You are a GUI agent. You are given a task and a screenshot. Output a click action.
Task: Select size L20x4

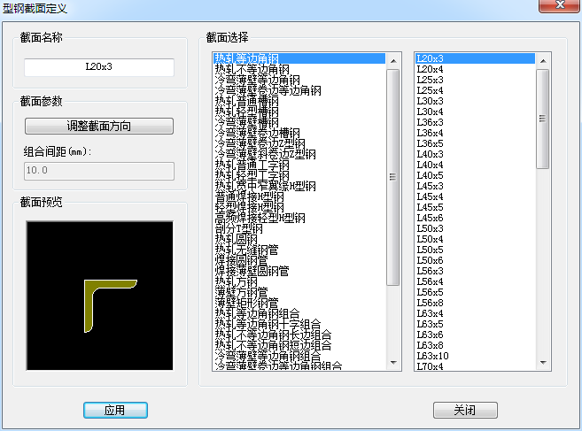(x=475, y=69)
